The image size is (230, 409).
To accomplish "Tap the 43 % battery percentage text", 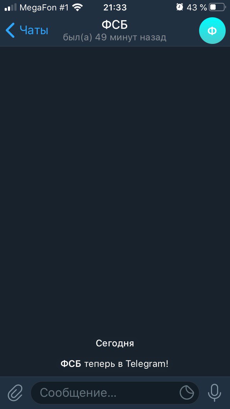I will point(197,8).
